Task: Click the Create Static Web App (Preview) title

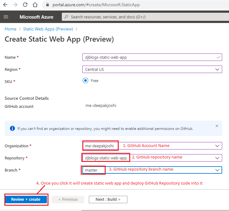Action: [59, 39]
